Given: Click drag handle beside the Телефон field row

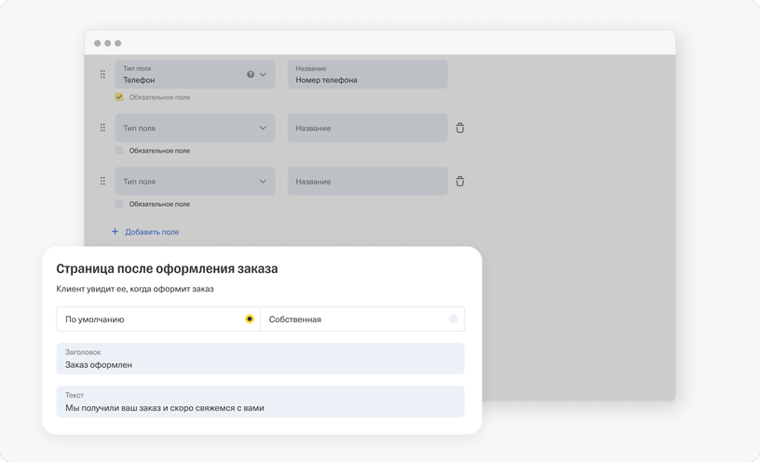Looking at the screenshot, I should click(102, 75).
